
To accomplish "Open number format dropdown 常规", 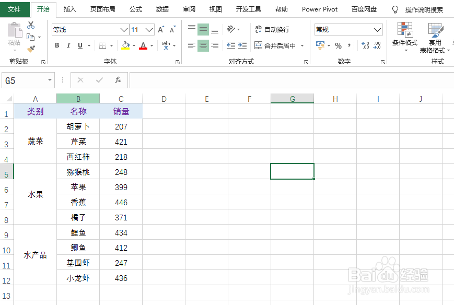I will coord(377,30).
